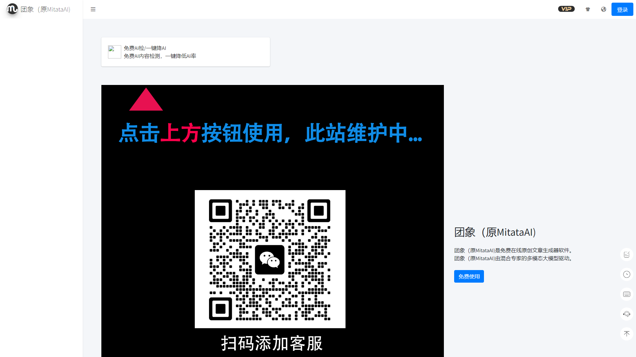
Task: Contact customer service via headset icon
Action: point(626,314)
